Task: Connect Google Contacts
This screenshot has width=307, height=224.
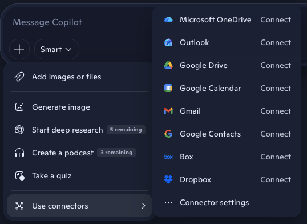Action: (x=276, y=134)
